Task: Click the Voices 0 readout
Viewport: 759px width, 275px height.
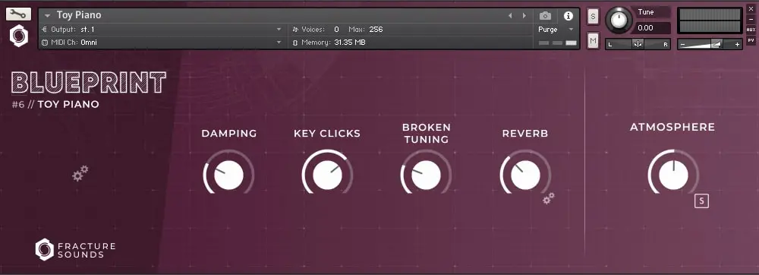Action: coord(316,30)
